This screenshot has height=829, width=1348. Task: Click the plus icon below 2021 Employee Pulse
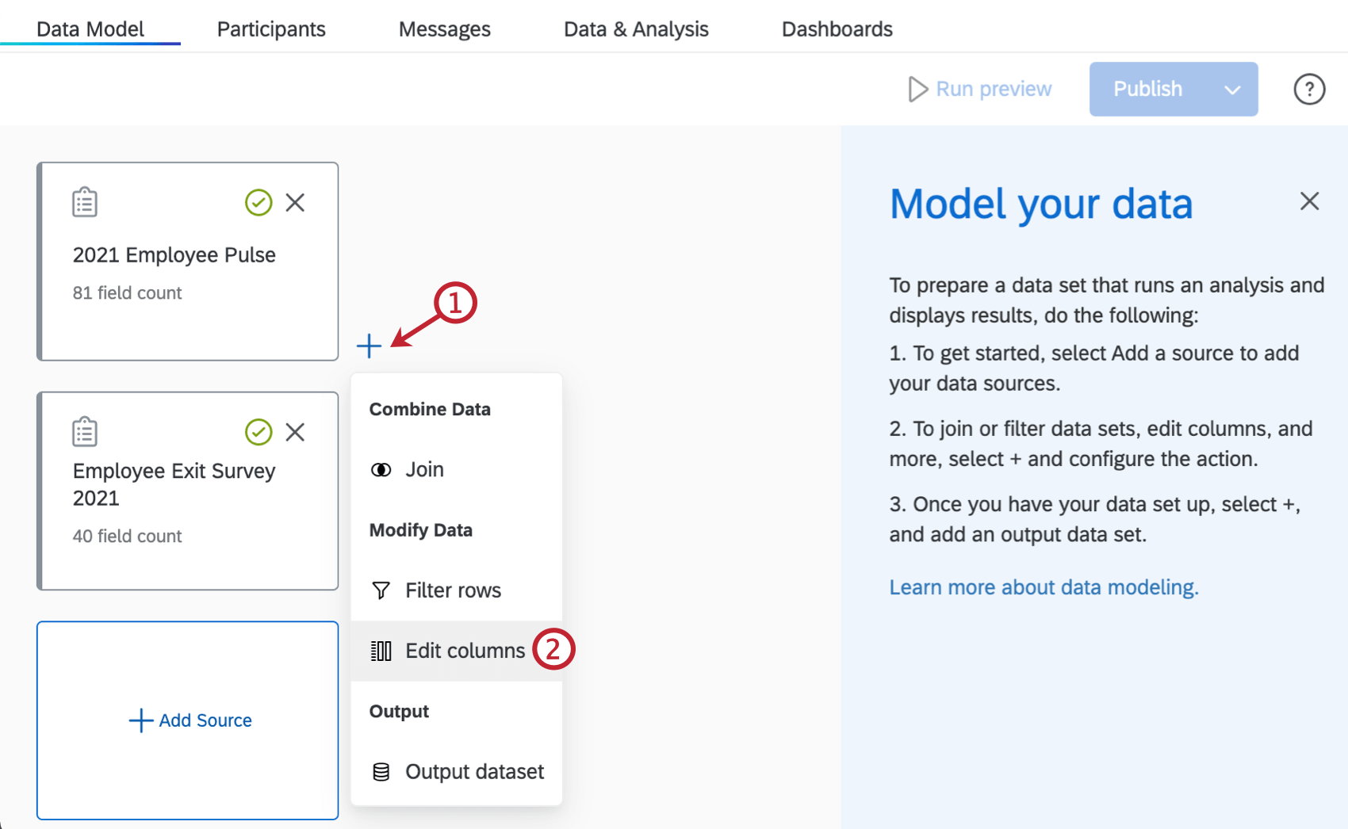370,346
